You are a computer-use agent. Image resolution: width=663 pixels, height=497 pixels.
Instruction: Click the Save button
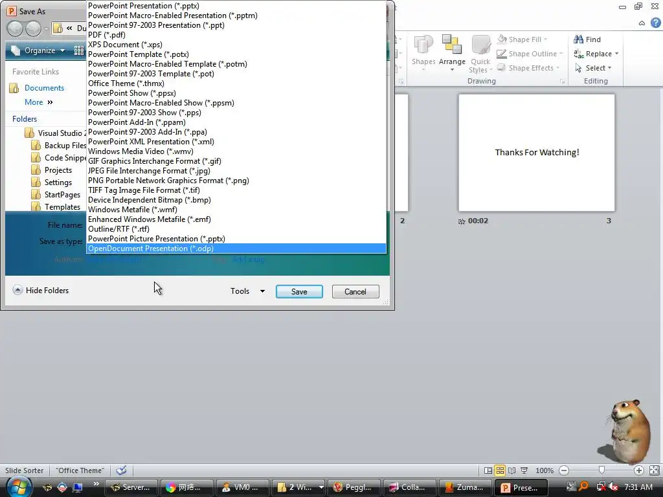click(x=299, y=292)
